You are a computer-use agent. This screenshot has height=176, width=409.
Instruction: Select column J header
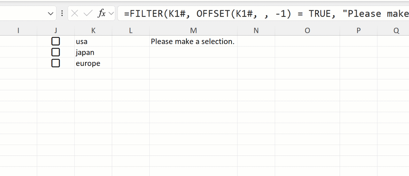(56, 30)
